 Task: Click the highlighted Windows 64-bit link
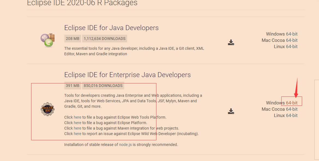pos(292,103)
